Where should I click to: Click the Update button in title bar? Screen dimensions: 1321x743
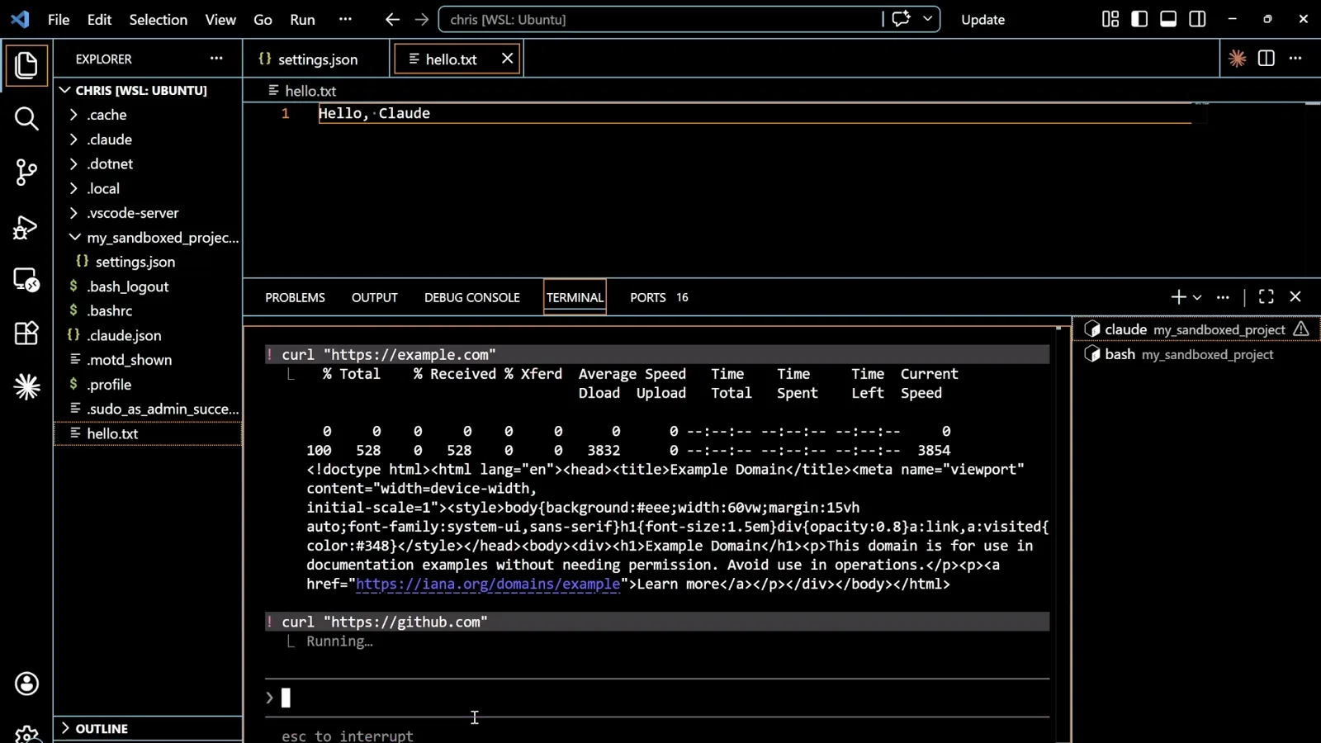click(x=982, y=19)
